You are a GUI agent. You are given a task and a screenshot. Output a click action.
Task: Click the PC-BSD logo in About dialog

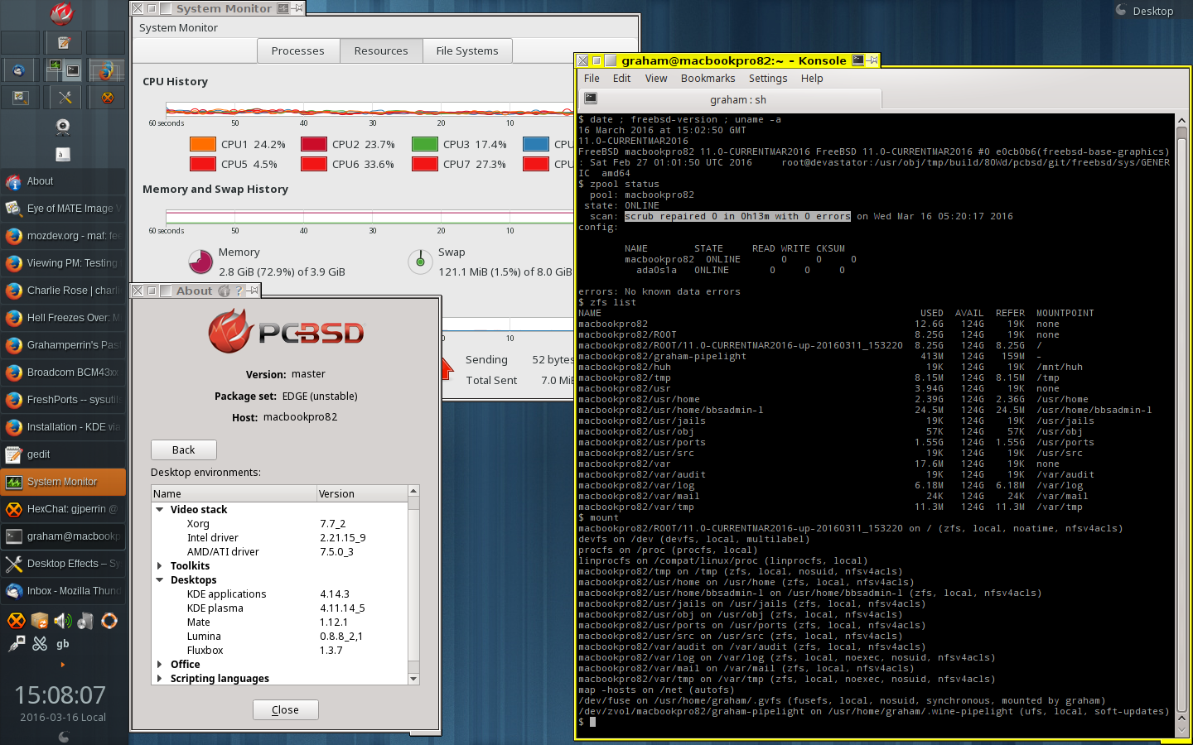click(x=286, y=331)
